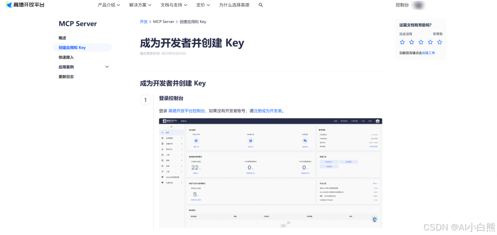Open 应用案例 in the sidebar
497x235 pixels.
(66, 67)
